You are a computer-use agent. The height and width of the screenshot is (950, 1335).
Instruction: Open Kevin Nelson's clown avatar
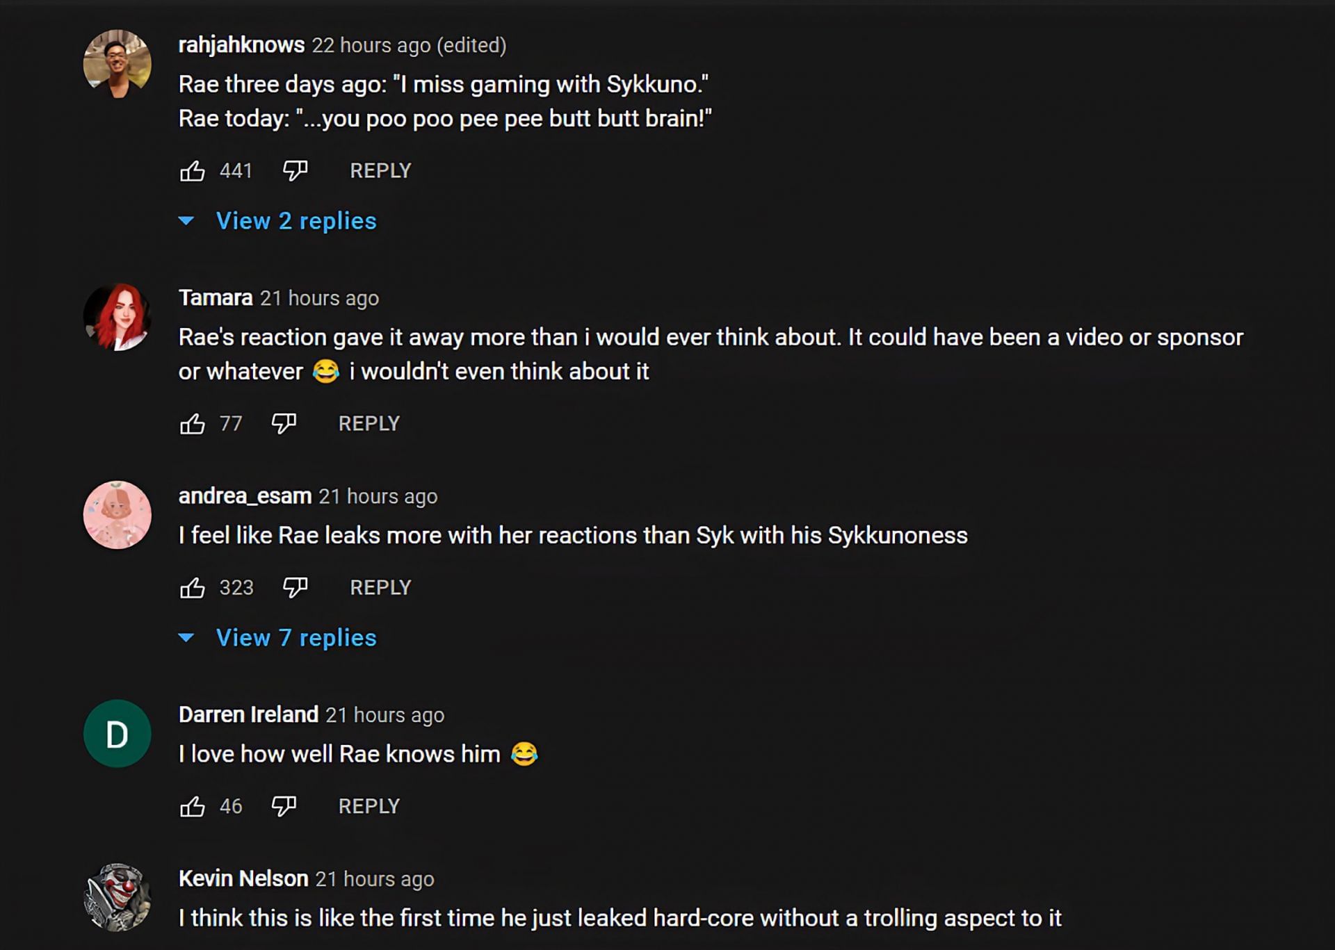click(117, 897)
